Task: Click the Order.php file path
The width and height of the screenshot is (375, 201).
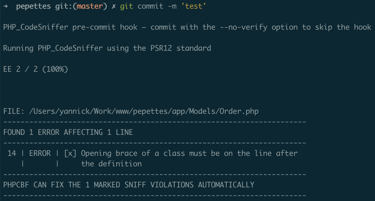Action: pyautogui.click(x=144, y=111)
